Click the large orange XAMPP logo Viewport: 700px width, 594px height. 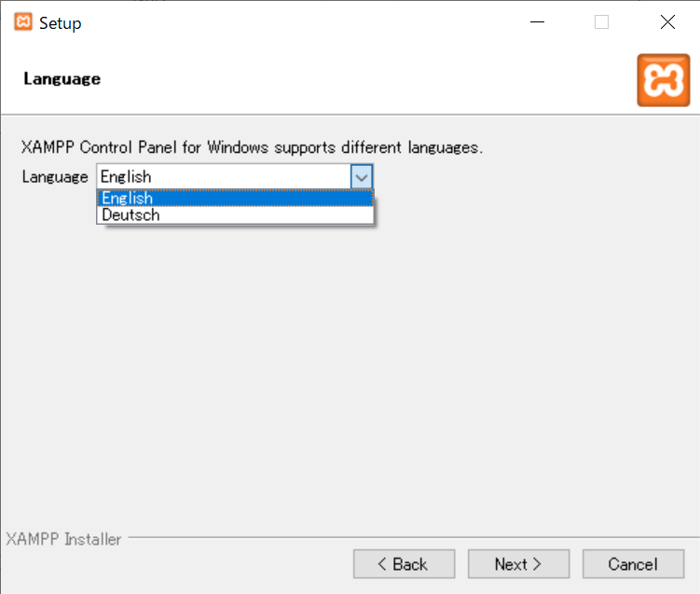tap(664, 80)
